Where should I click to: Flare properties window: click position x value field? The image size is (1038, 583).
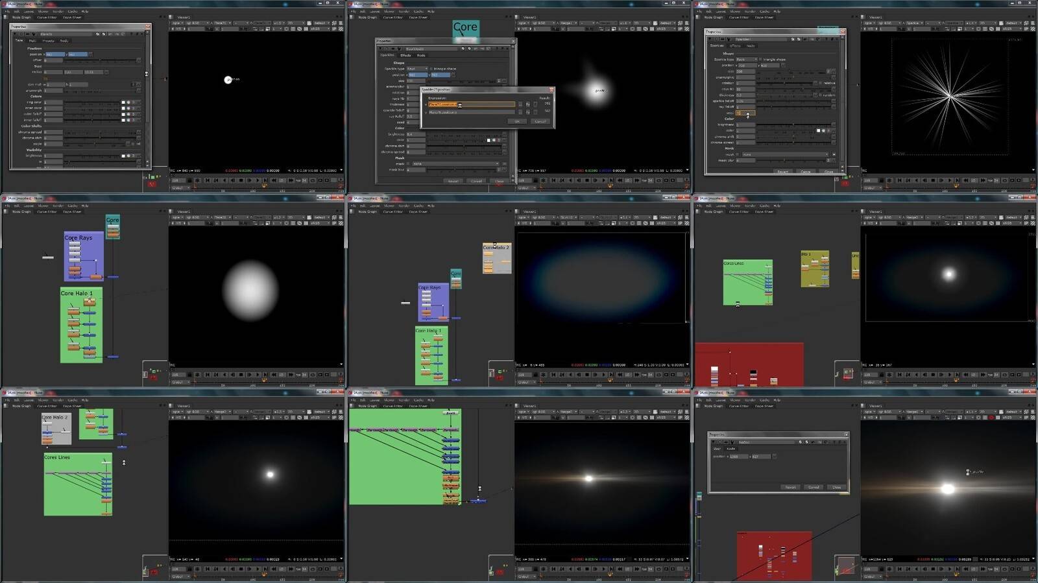tap(55, 54)
